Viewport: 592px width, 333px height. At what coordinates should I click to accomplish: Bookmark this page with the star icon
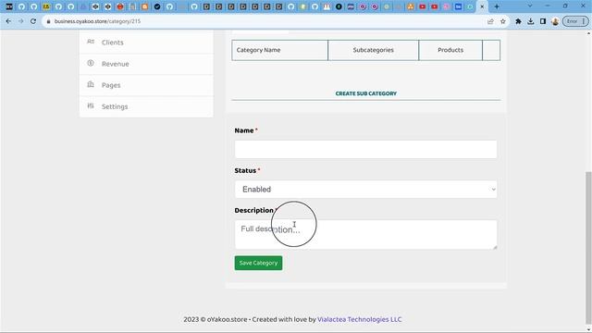[x=503, y=21]
